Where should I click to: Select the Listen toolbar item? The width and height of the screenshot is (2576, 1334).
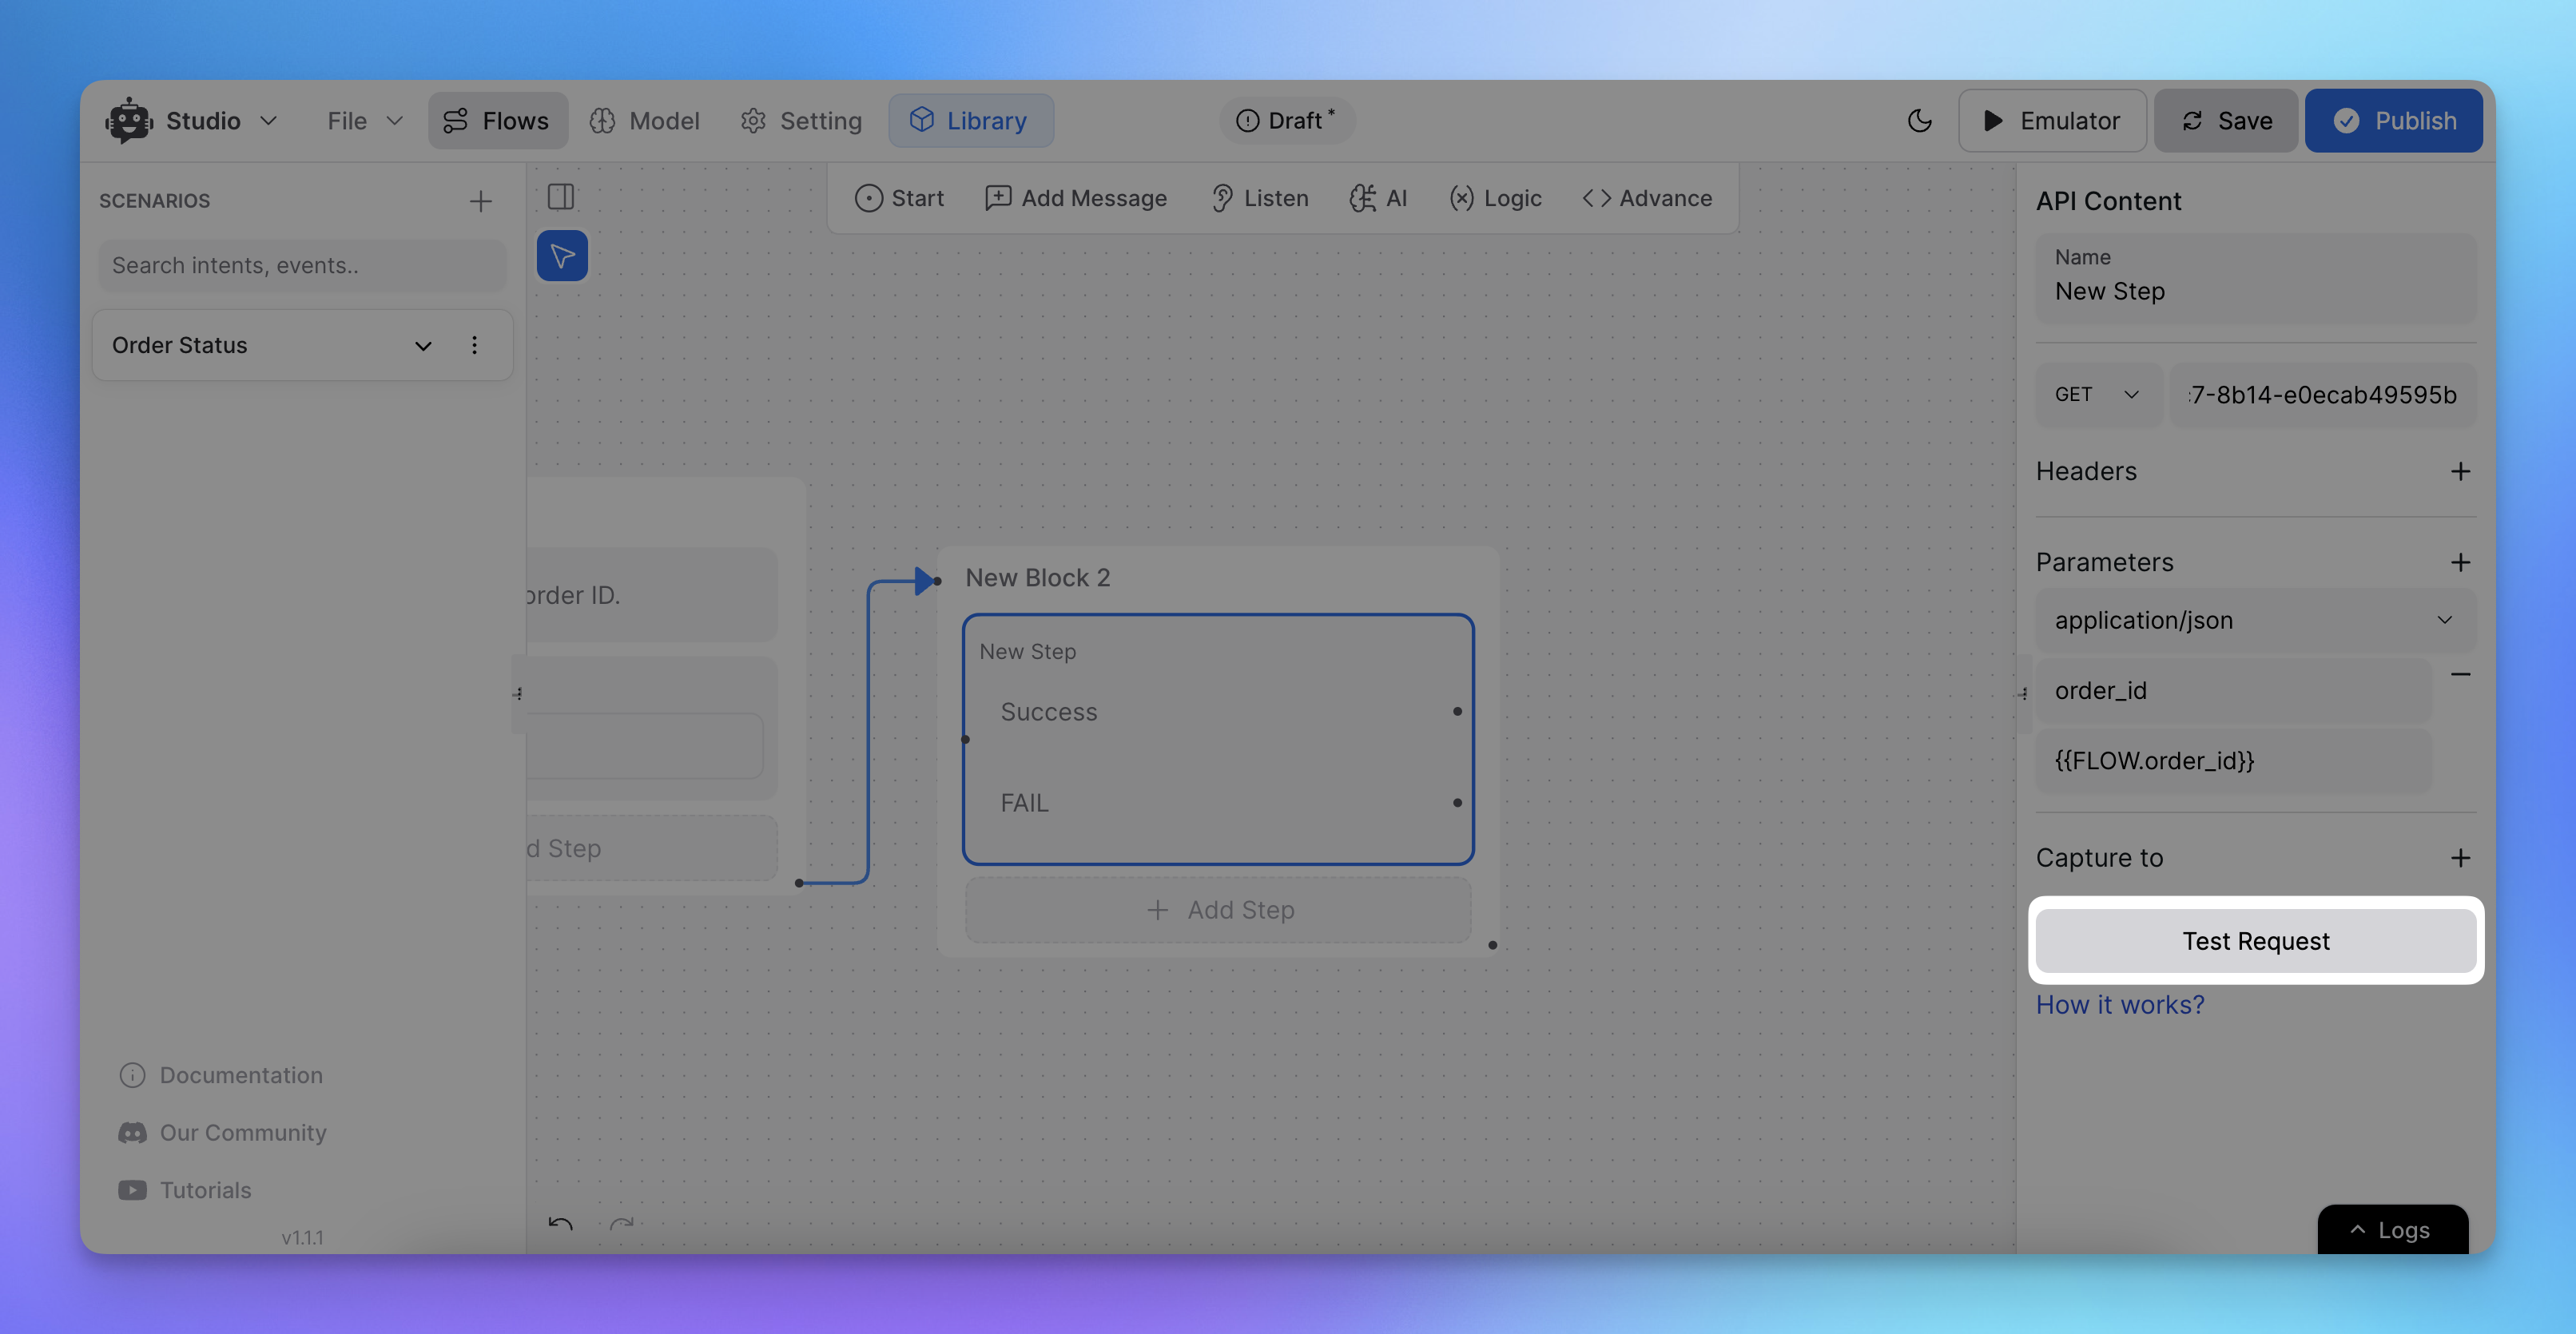point(1260,198)
